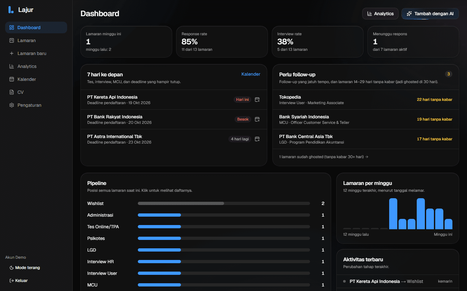Select Lamaran baru in the sidebar
The height and width of the screenshot is (291, 467).
click(x=36, y=53)
